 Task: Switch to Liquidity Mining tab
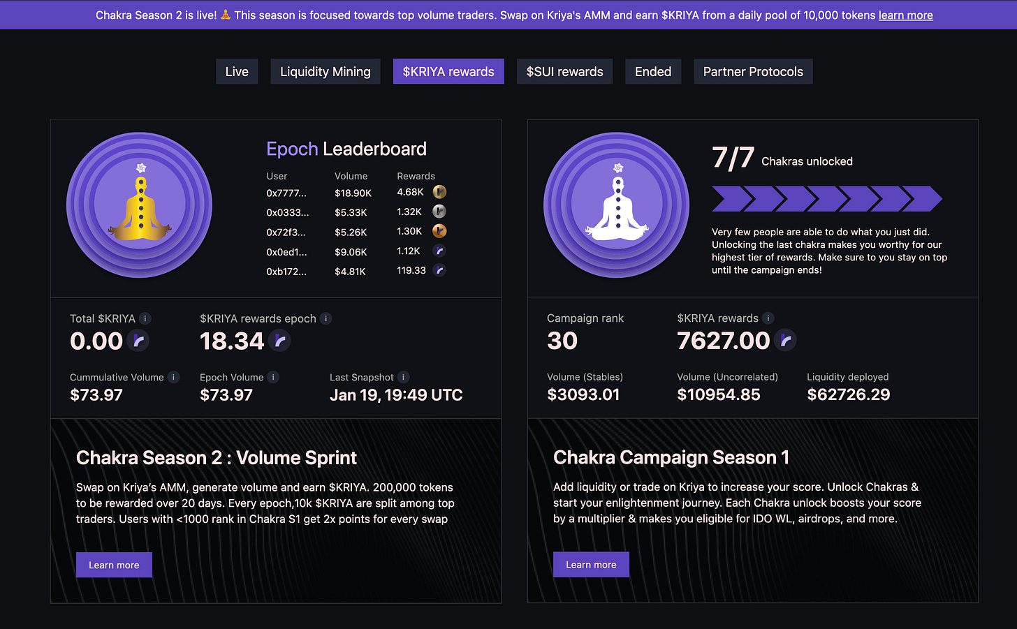pyautogui.click(x=325, y=71)
